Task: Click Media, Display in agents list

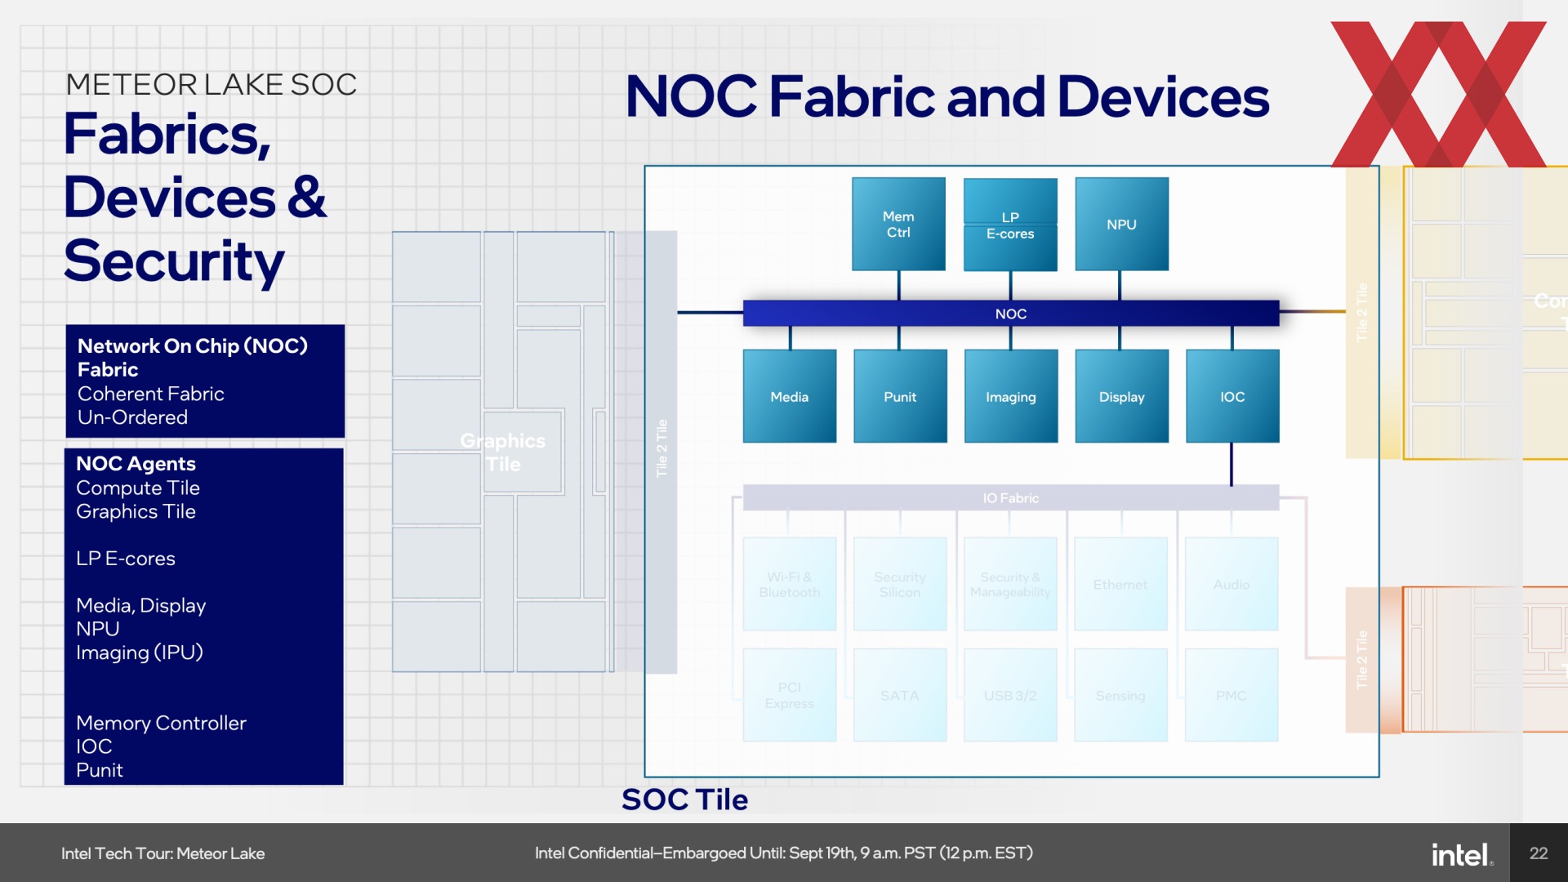Action: coord(140,606)
